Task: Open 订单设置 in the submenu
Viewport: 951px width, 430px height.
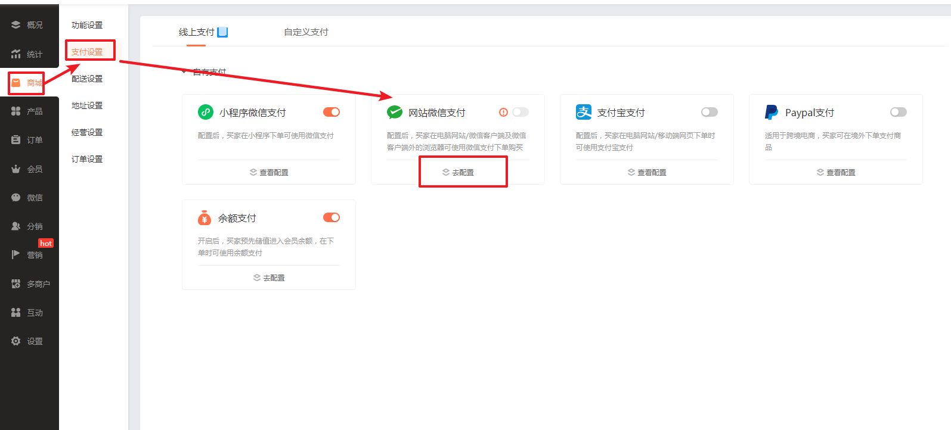Action: pyautogui.click(x=87, y=159)
